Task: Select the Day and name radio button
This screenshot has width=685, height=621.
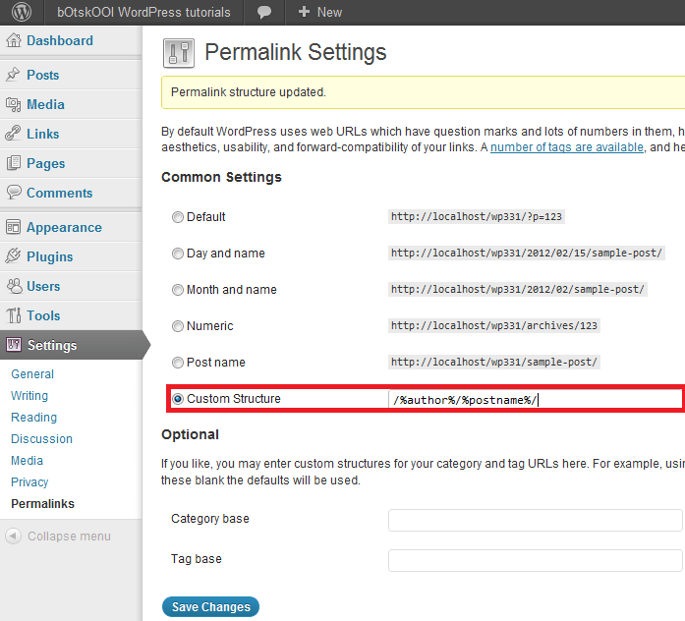Action: (x=177, y=254)
